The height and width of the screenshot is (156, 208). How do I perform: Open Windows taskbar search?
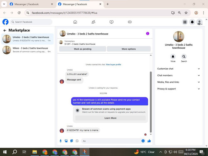click(15, 152)
